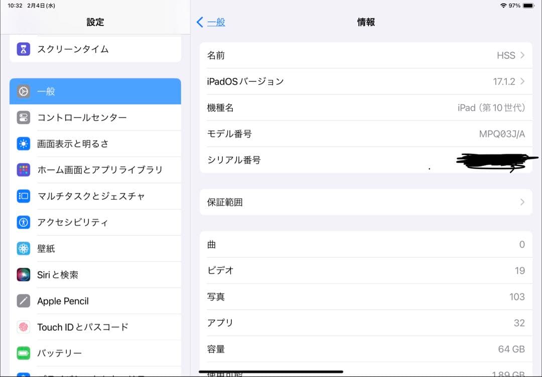Expand the device name HSS row
542x377 pixels.
pos(365,55)
